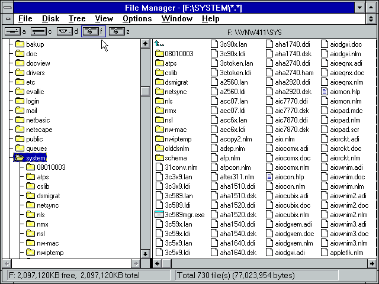Select floppy drive a icon
Viewport: 379px width, 284px height.
pos(13,31)
